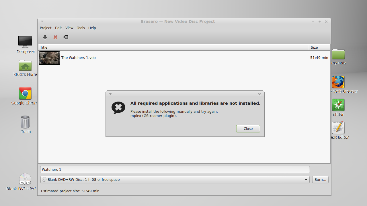Launch Google Chrome from the desktop
The image size is (367, 206).
click(x=25, y=93)
